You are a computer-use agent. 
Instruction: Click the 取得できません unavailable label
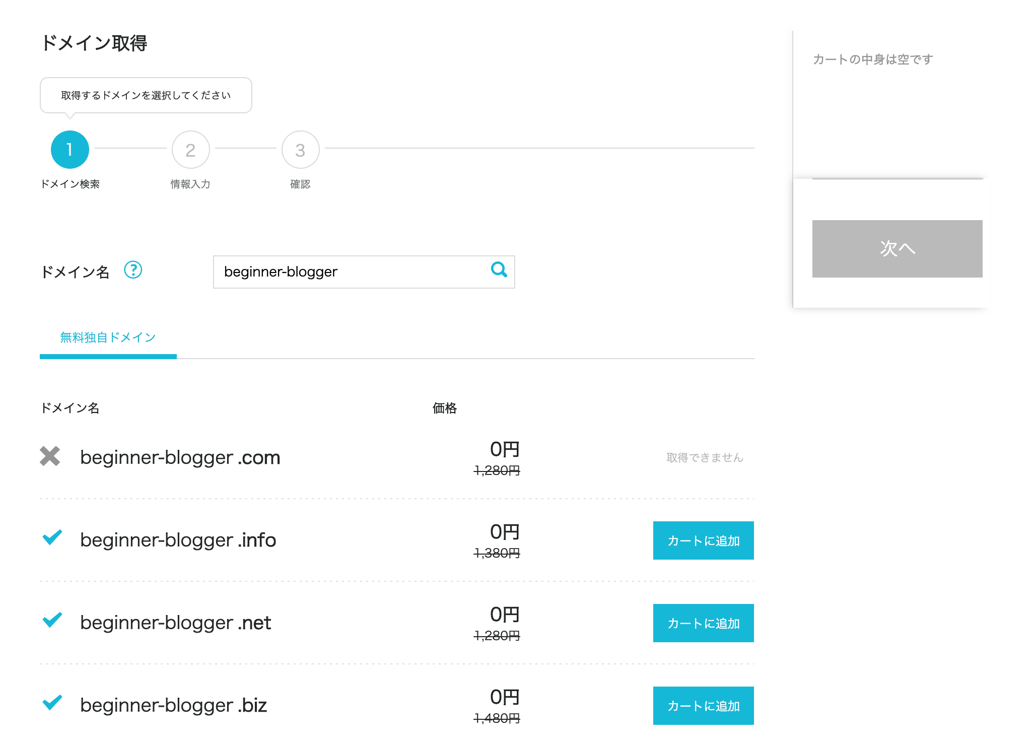(x=704, y=457)
